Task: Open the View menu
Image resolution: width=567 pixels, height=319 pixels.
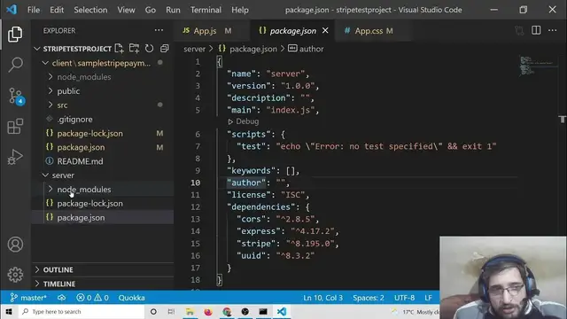Action: click(126, 10)
